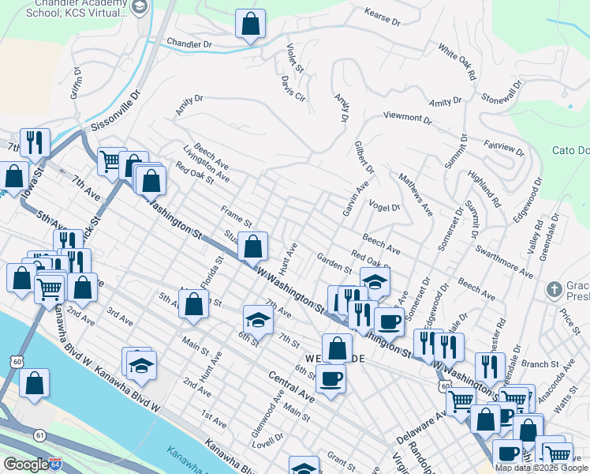Click the shopping bag marker near Stuart St
This screenshot has width=590, height=474.
(253, 247)
